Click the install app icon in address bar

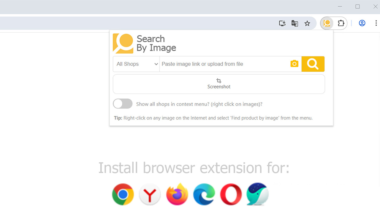pyautogui.click(x=282, y=23)
